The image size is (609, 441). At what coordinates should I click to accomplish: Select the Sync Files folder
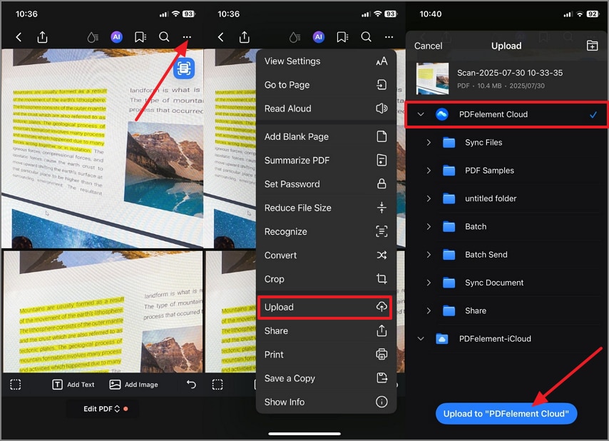[x=506, y=142]
